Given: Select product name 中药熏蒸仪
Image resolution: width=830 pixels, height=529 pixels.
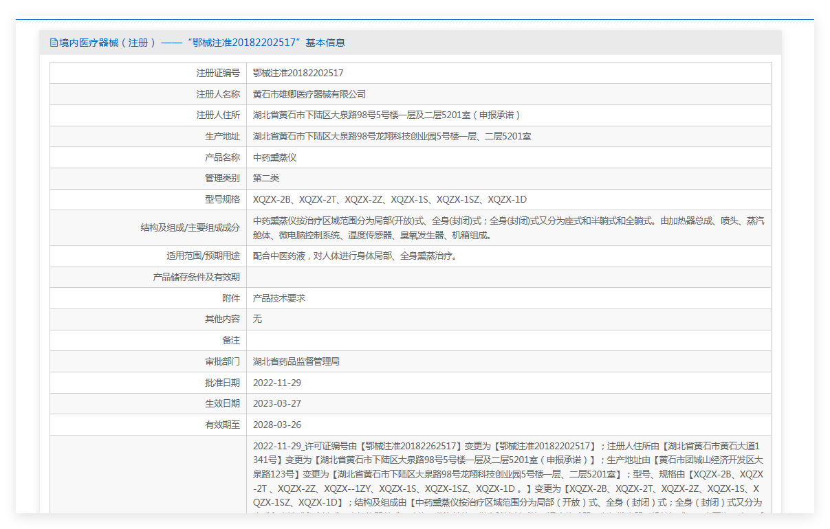Looking at the screenshot, I should point(275,157).
